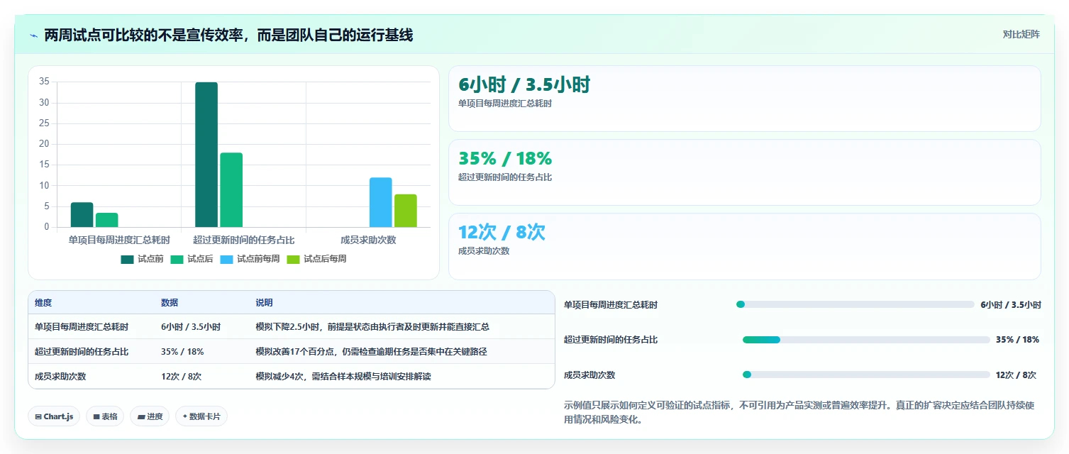Click the 成员求助次数 progress bar

point(866,375)
